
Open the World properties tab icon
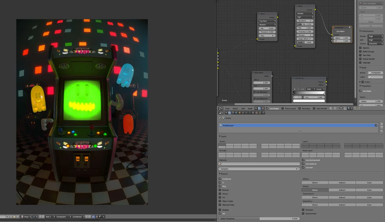pyautogui.click(x=236, y=113)
